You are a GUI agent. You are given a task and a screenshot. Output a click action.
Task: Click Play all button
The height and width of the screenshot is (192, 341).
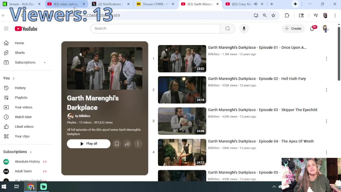click(88, 144)
